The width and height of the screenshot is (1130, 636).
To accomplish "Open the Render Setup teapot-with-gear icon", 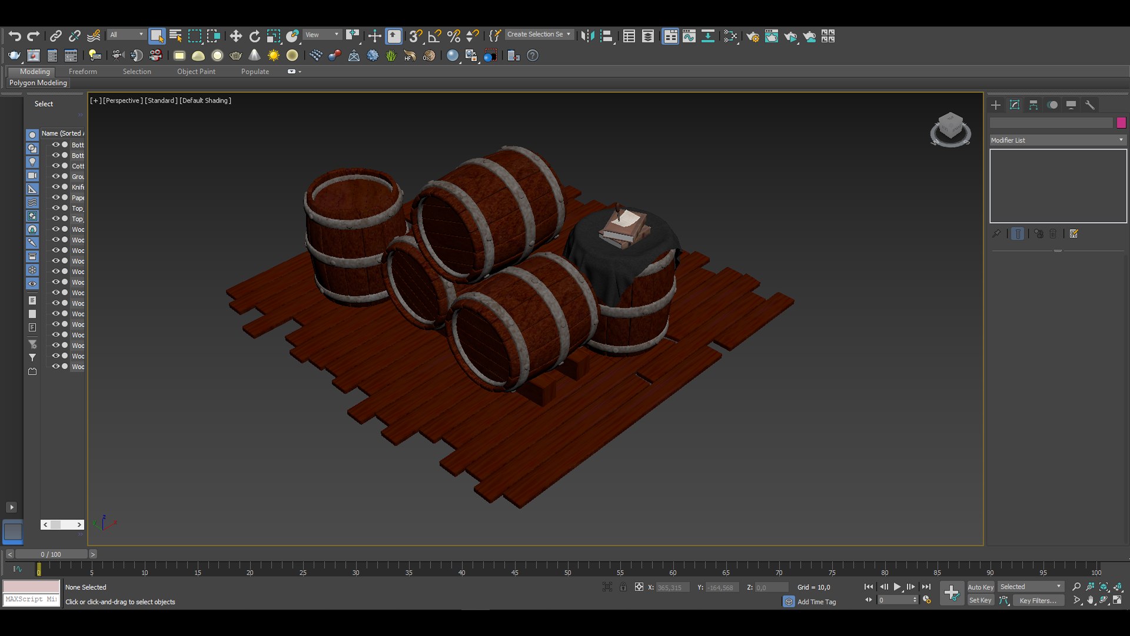I will (x=753, y=37).
